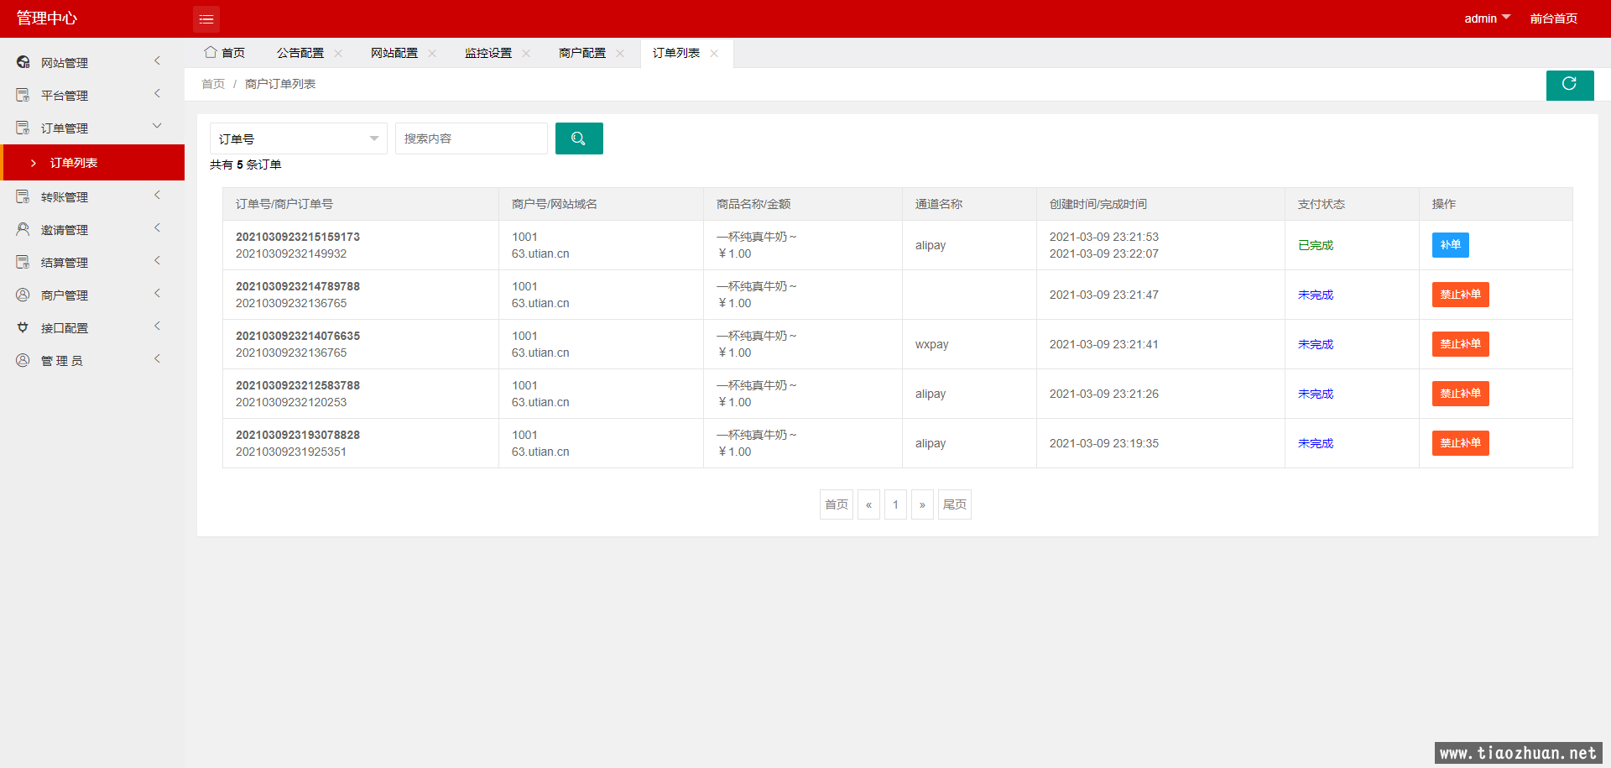
Task: Switch to the 监控设置 tab
Action: (x=488, y=53)
